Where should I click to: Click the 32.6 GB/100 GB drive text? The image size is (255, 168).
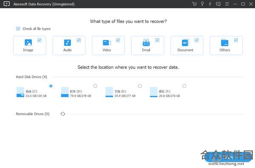tap(36, 96)
